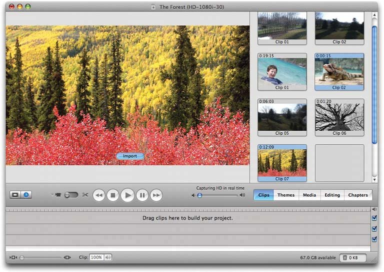
Task: Switch to clip viewer mode icon
Action: tap(15, 195)
